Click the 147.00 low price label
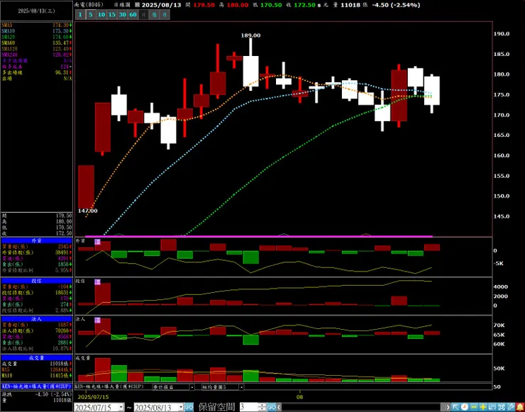 click(x=88, y=211)
